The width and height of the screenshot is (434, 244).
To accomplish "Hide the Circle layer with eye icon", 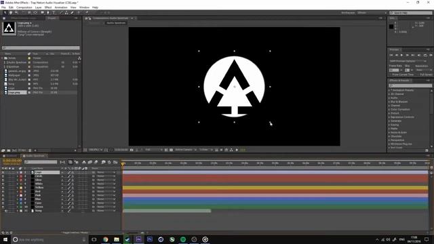I will [x=3, y=176].
